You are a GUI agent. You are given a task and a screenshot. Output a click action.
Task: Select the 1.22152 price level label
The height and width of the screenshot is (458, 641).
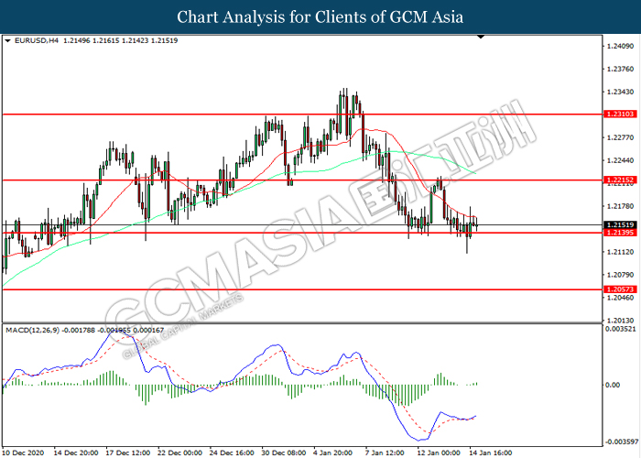point(620,180)
